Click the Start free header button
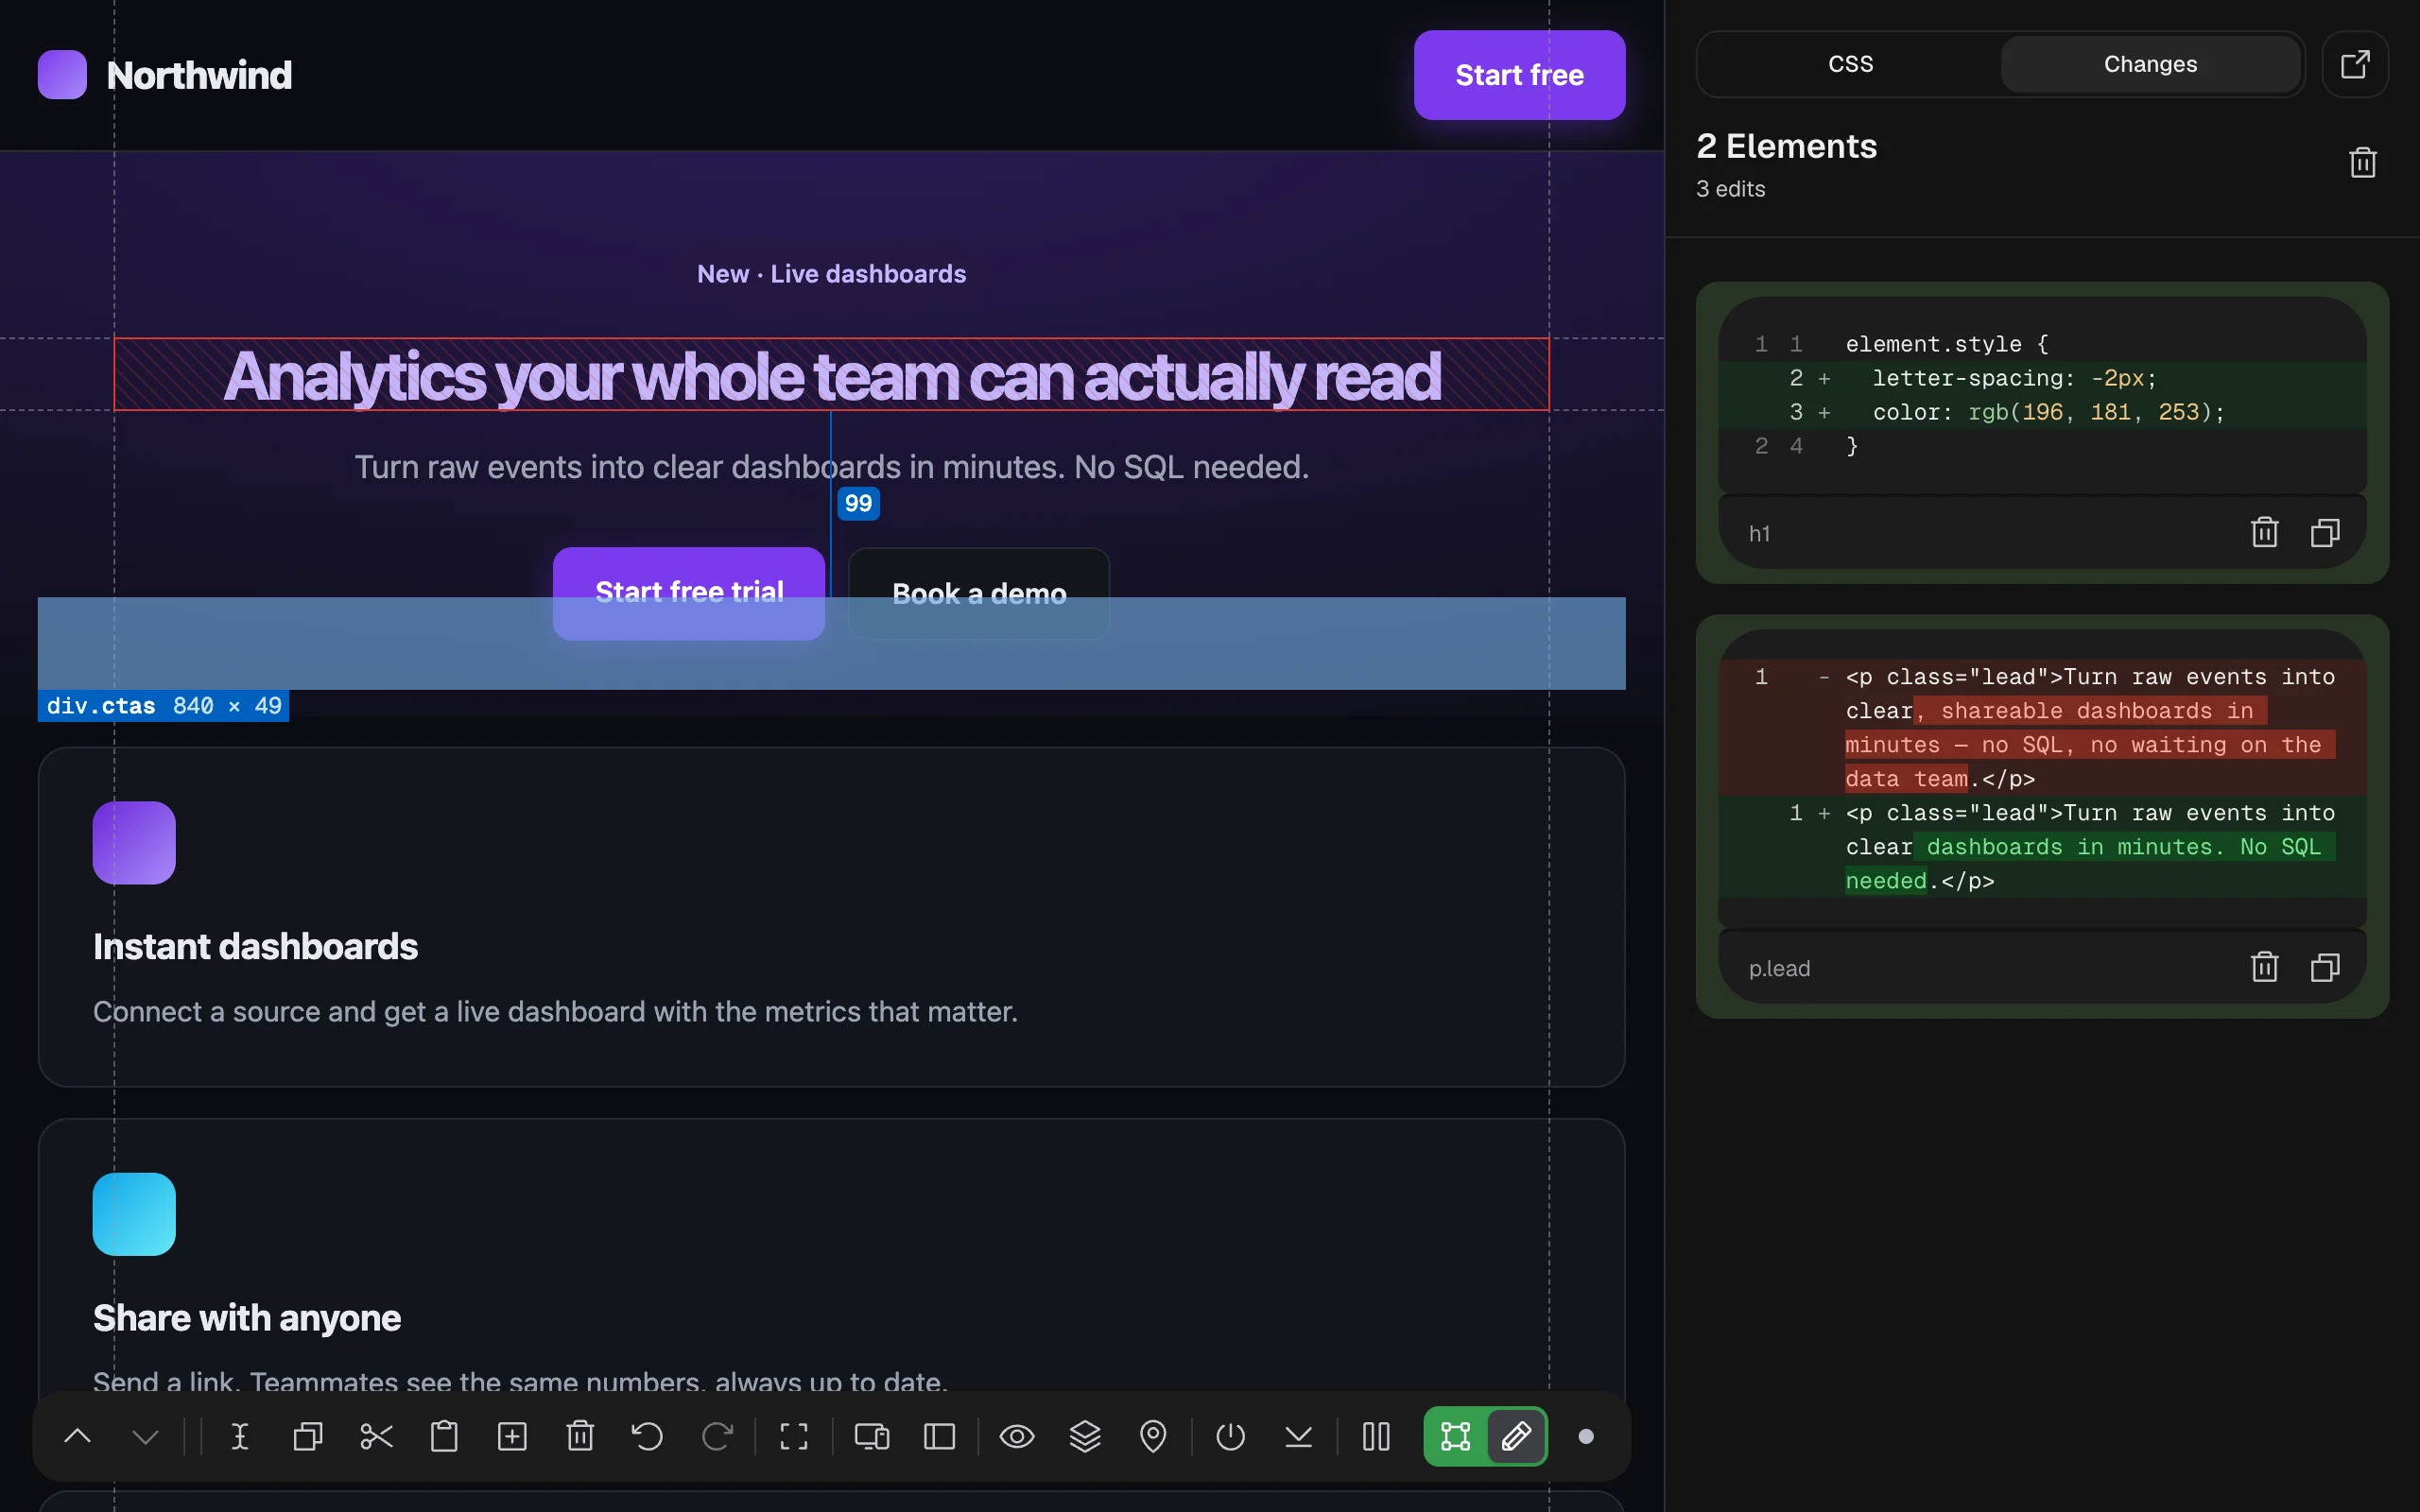This screenshot has width=2420, height=1512. tap(1519, 75)
